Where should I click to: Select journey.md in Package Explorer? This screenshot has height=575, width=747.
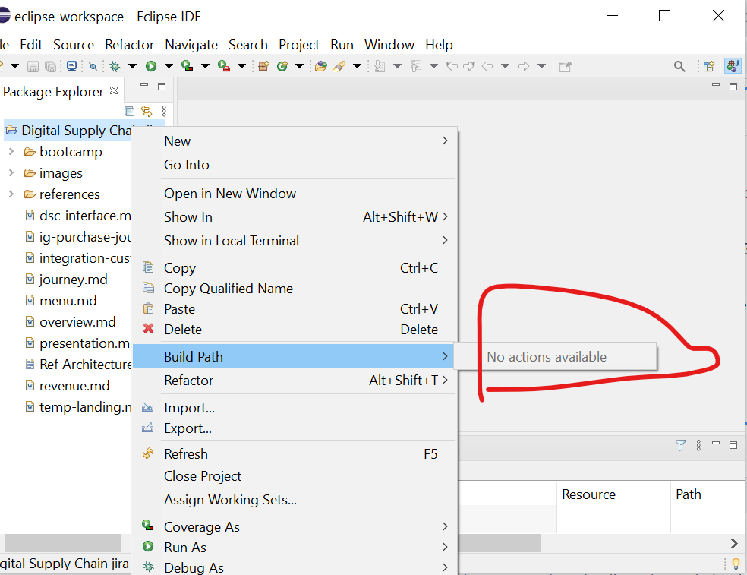pos(73,280)
